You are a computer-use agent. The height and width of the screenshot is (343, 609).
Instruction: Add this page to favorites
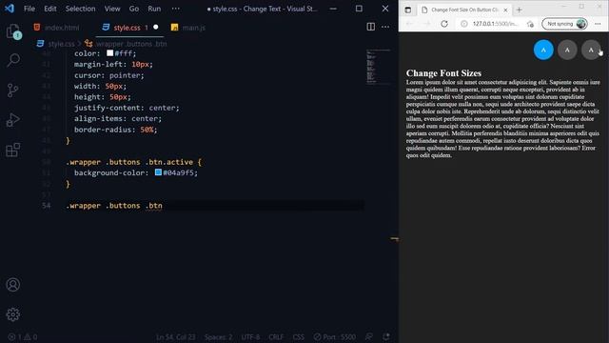(530, 24)
